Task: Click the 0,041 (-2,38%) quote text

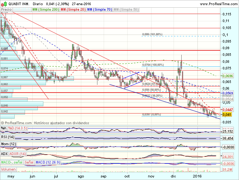Action: [x=57, y=4]
